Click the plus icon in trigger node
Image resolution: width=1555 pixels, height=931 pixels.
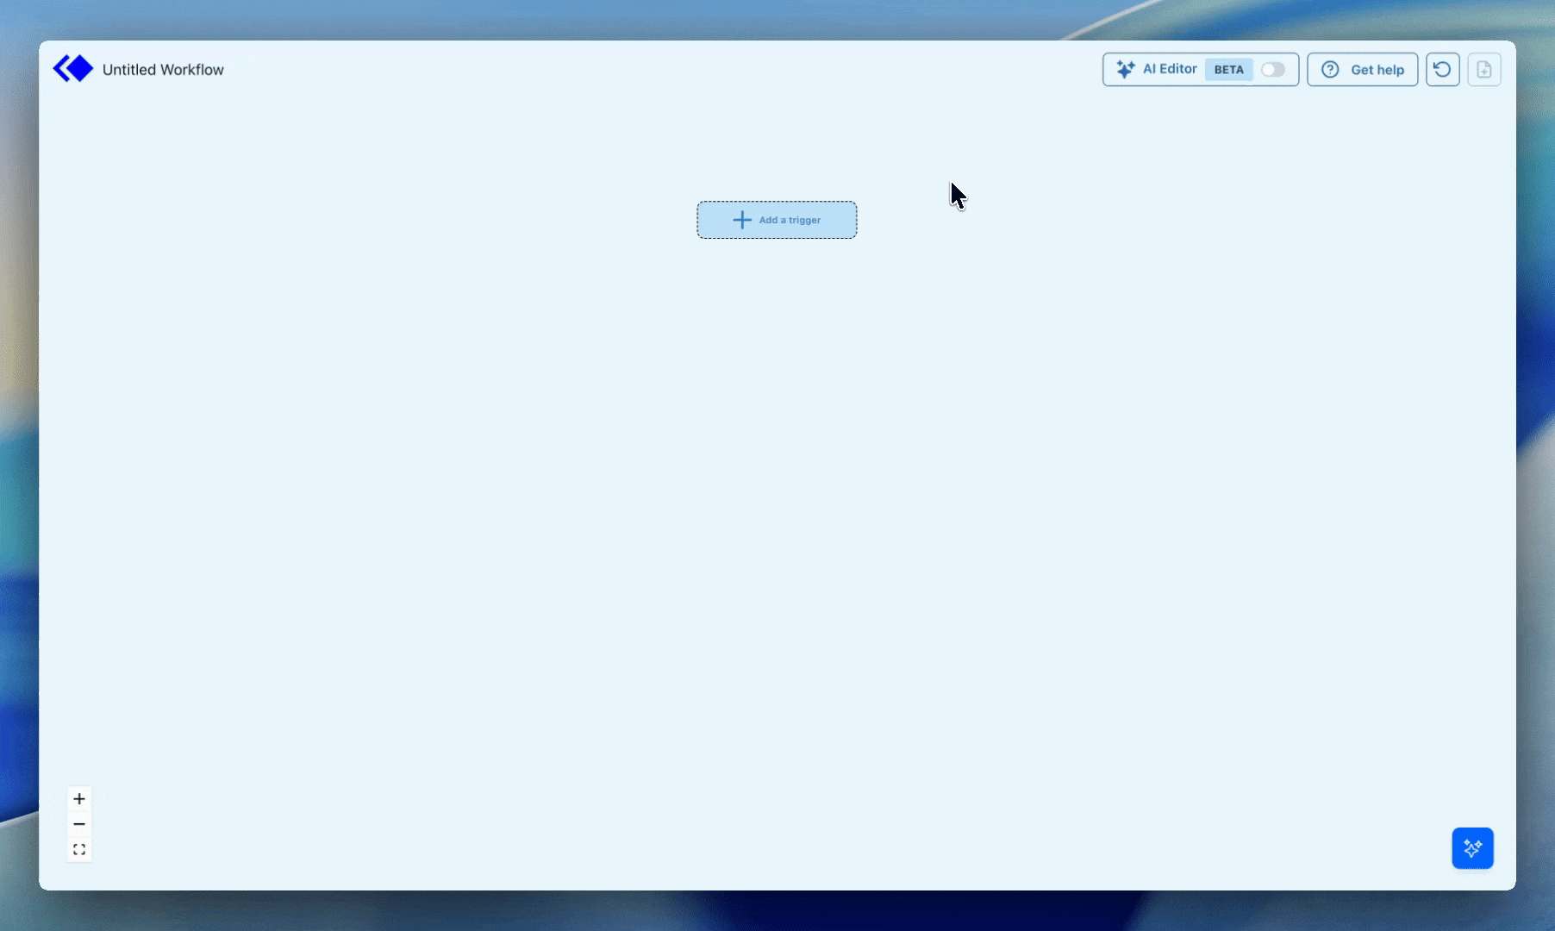coord(741,220)
